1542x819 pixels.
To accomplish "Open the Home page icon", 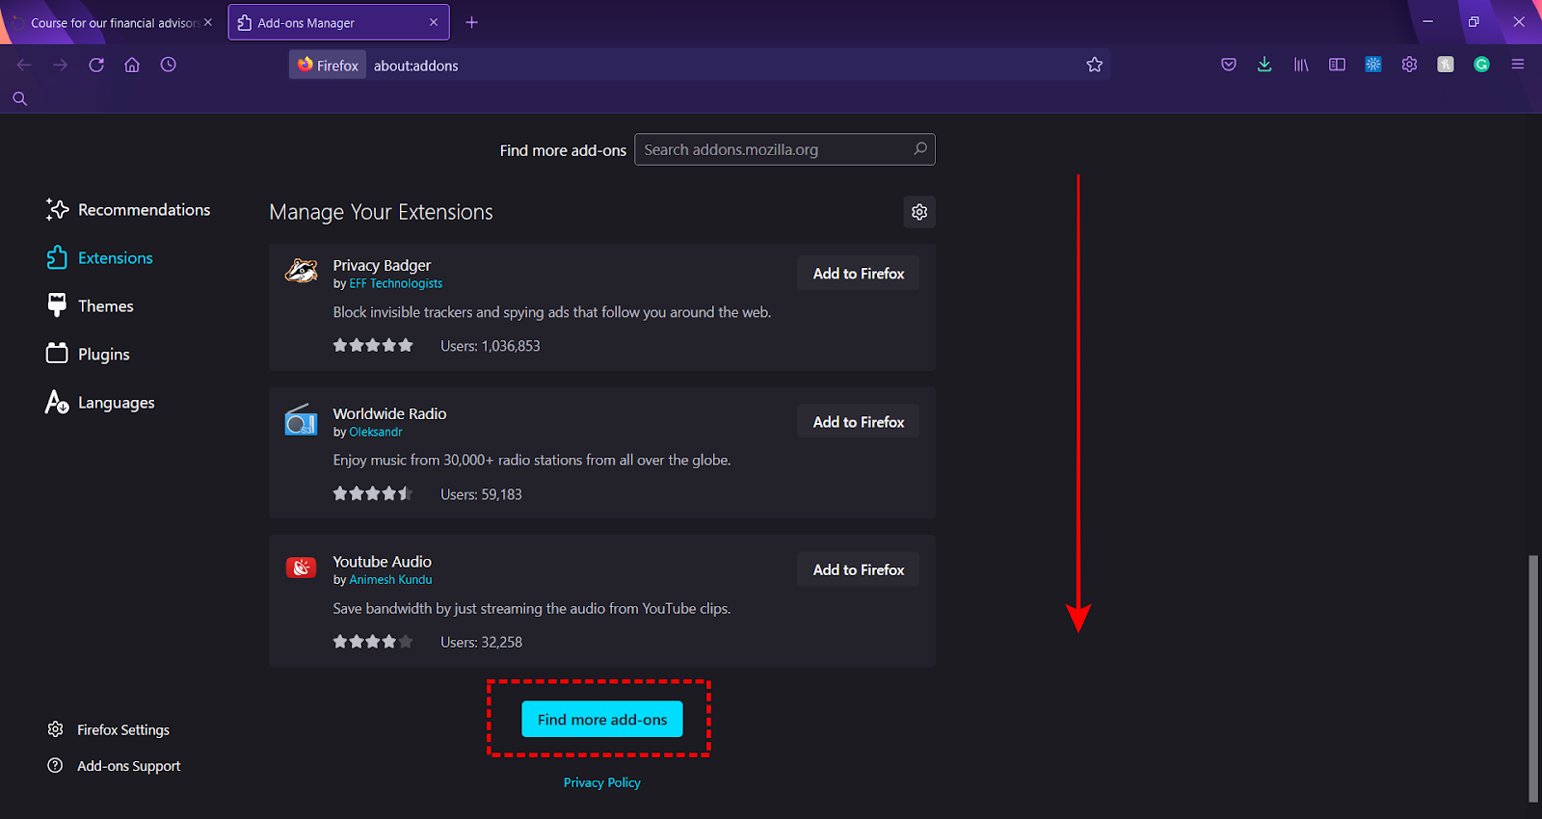I will tap(132, 65).
